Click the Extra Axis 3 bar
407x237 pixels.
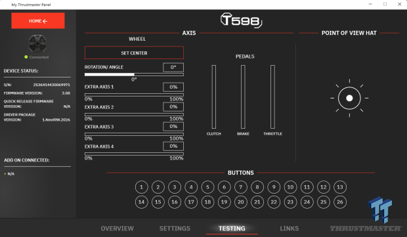coord(134,134)
